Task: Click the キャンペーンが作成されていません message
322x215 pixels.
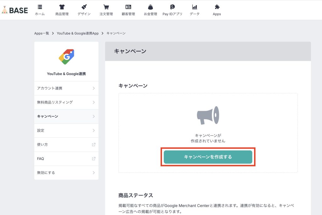Action: [208, 138]
